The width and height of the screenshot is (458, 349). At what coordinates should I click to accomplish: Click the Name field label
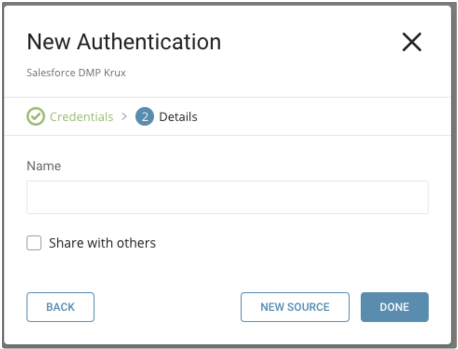point(44,166)
